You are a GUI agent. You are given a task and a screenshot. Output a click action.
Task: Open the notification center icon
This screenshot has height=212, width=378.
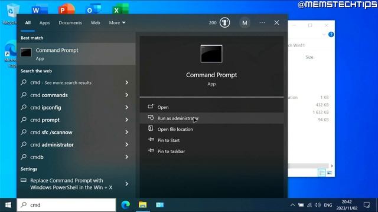point(367,205)
